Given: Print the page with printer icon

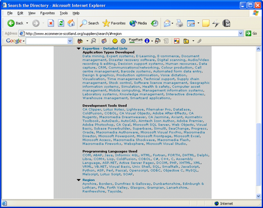Looking at the screenshot, I should coord(180,23).
